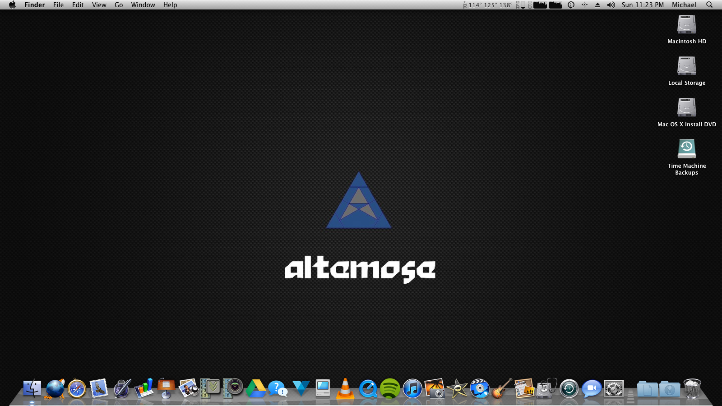Image resolution: width=722 pixels, height=406 pixels.
Task: Open the Apple menu
Action: [x=13, y=5]
